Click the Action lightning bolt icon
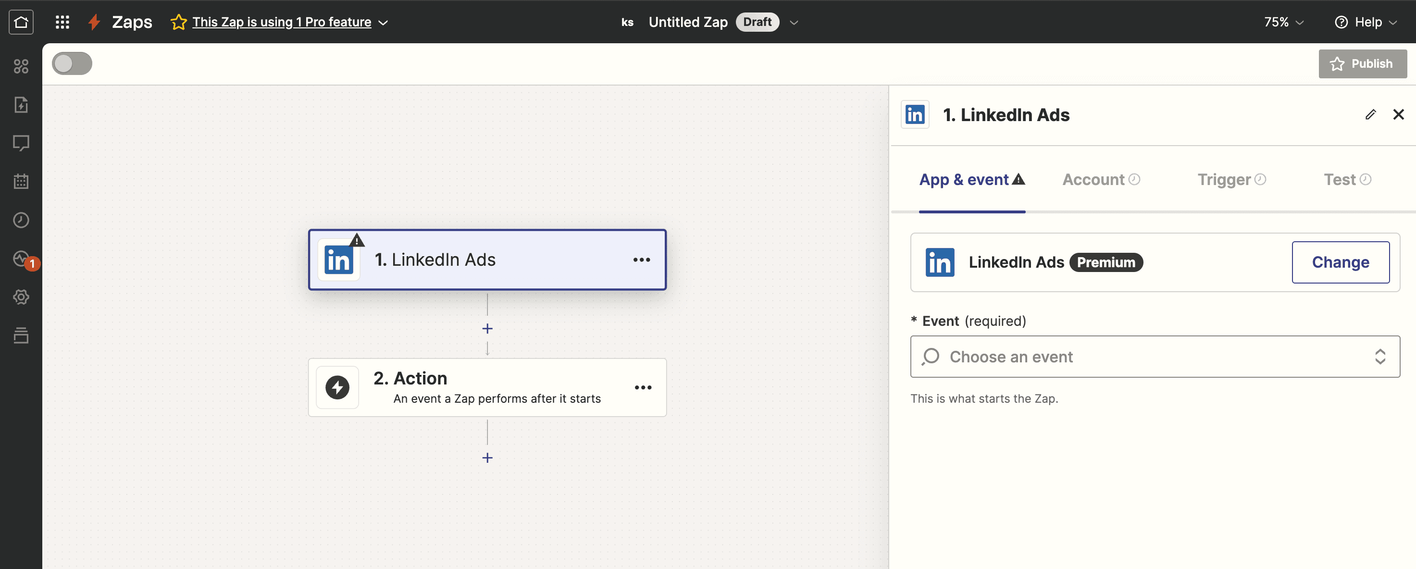 click(337, 387)
